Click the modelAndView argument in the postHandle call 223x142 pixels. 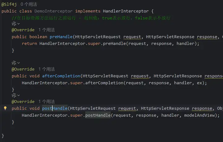pyautogui.click(x=202, y=115)
